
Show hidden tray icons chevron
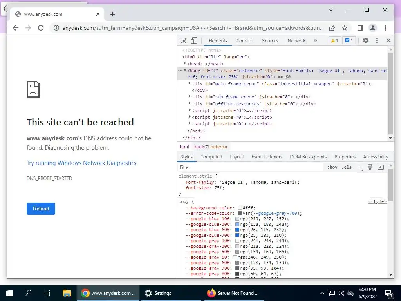322,293
